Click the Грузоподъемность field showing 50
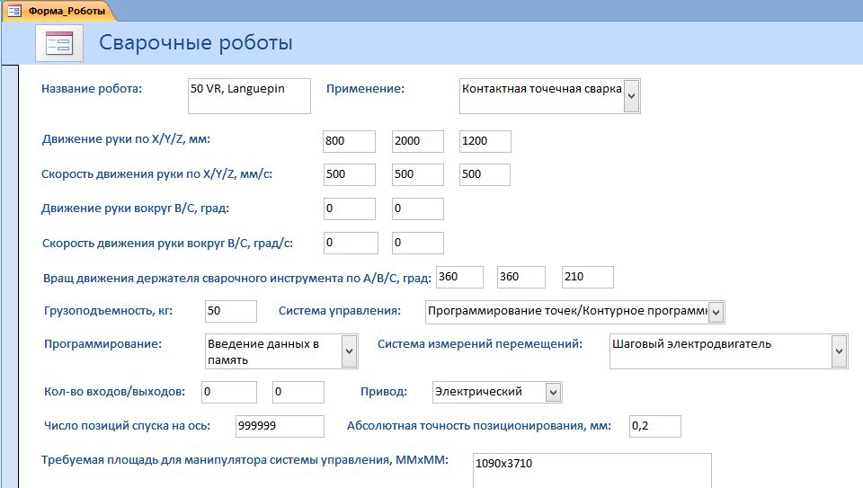 [x=230, y=311]
